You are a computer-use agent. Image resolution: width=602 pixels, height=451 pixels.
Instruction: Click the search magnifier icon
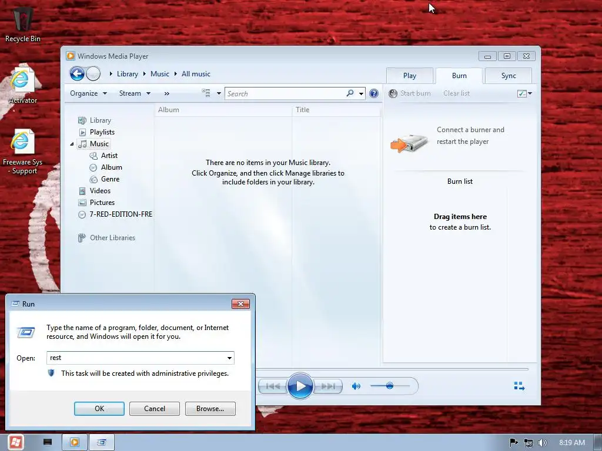pos(350,93)
